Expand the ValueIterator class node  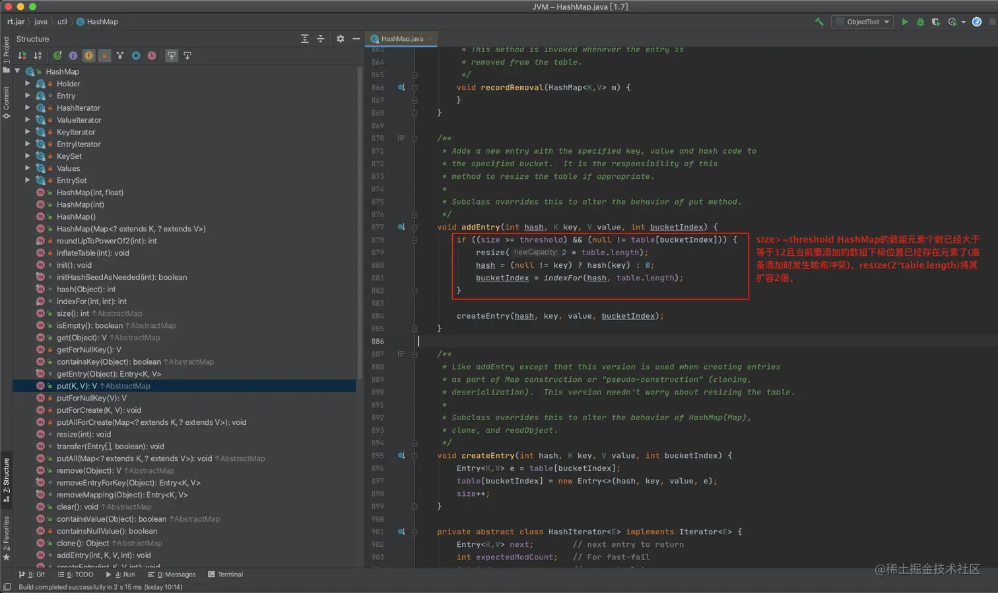click(x=28, y=120)
